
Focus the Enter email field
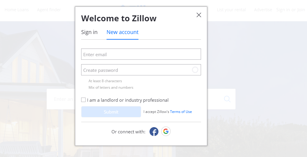pyautogui.click(x=141, y=54)
